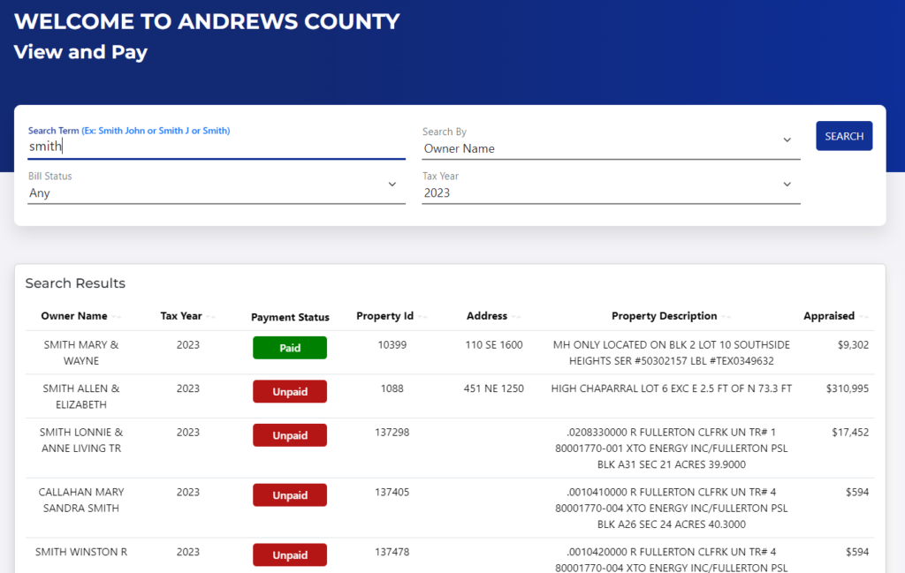Image resolution: width=905 pixels, height=573 pixels.
Task: Sort results by Owner Name column icon
Action: click(117, 317)
